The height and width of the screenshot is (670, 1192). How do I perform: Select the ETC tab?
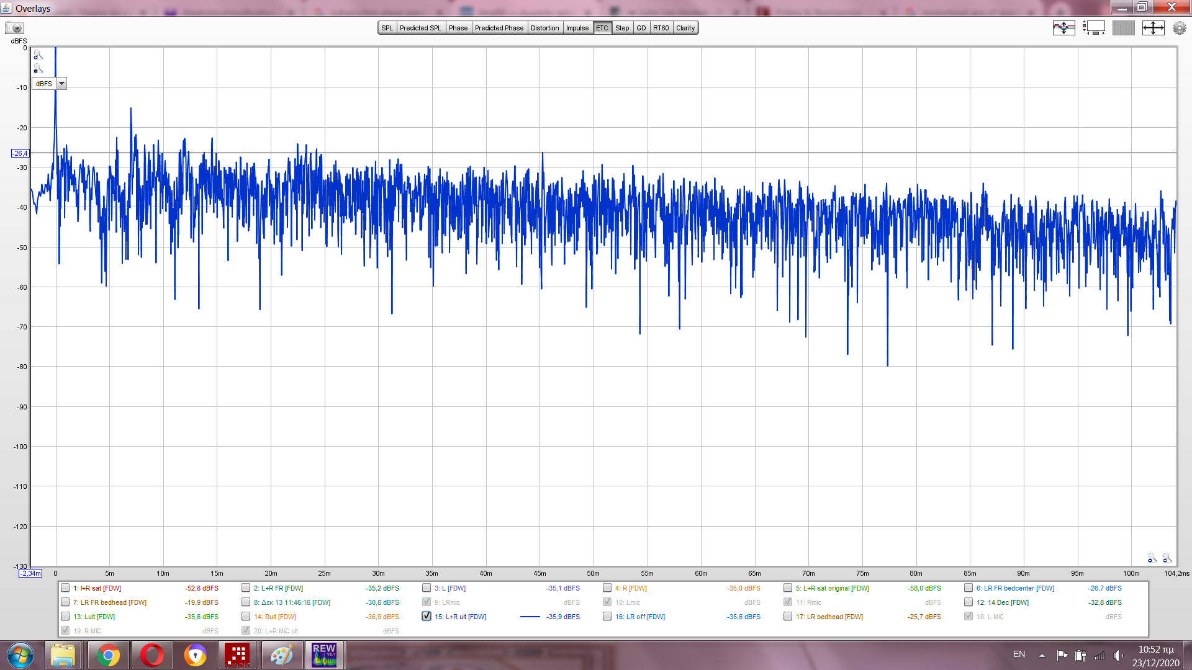[x=602, y=28]
